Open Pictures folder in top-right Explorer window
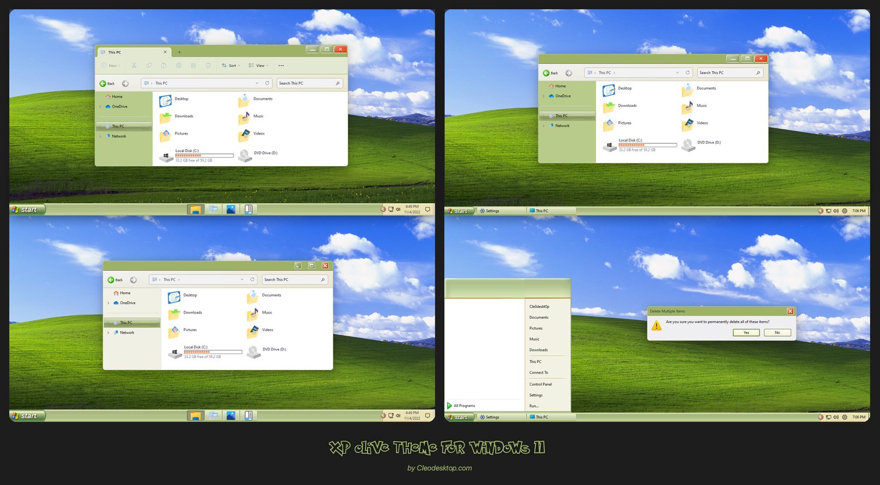This screenshot has width=880, height=485. [x=617, y=124]
